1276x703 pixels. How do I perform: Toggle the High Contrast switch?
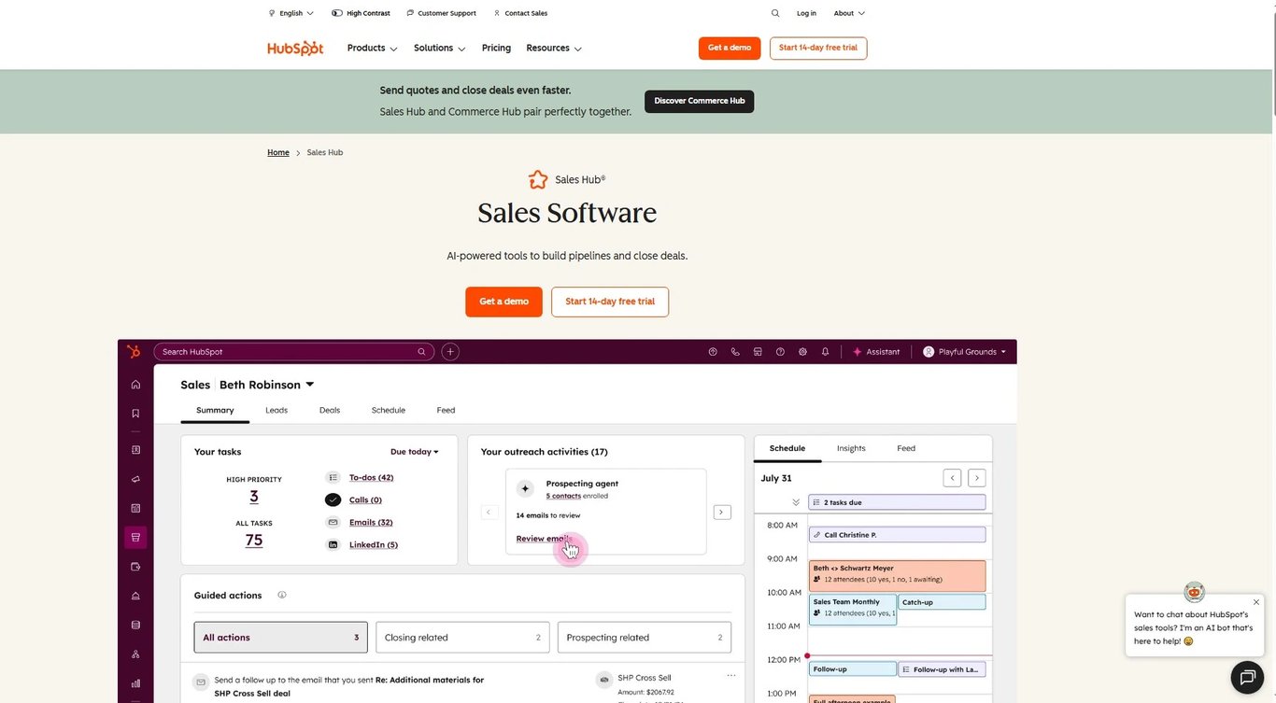pyautogui.click(x=337, y=13)
